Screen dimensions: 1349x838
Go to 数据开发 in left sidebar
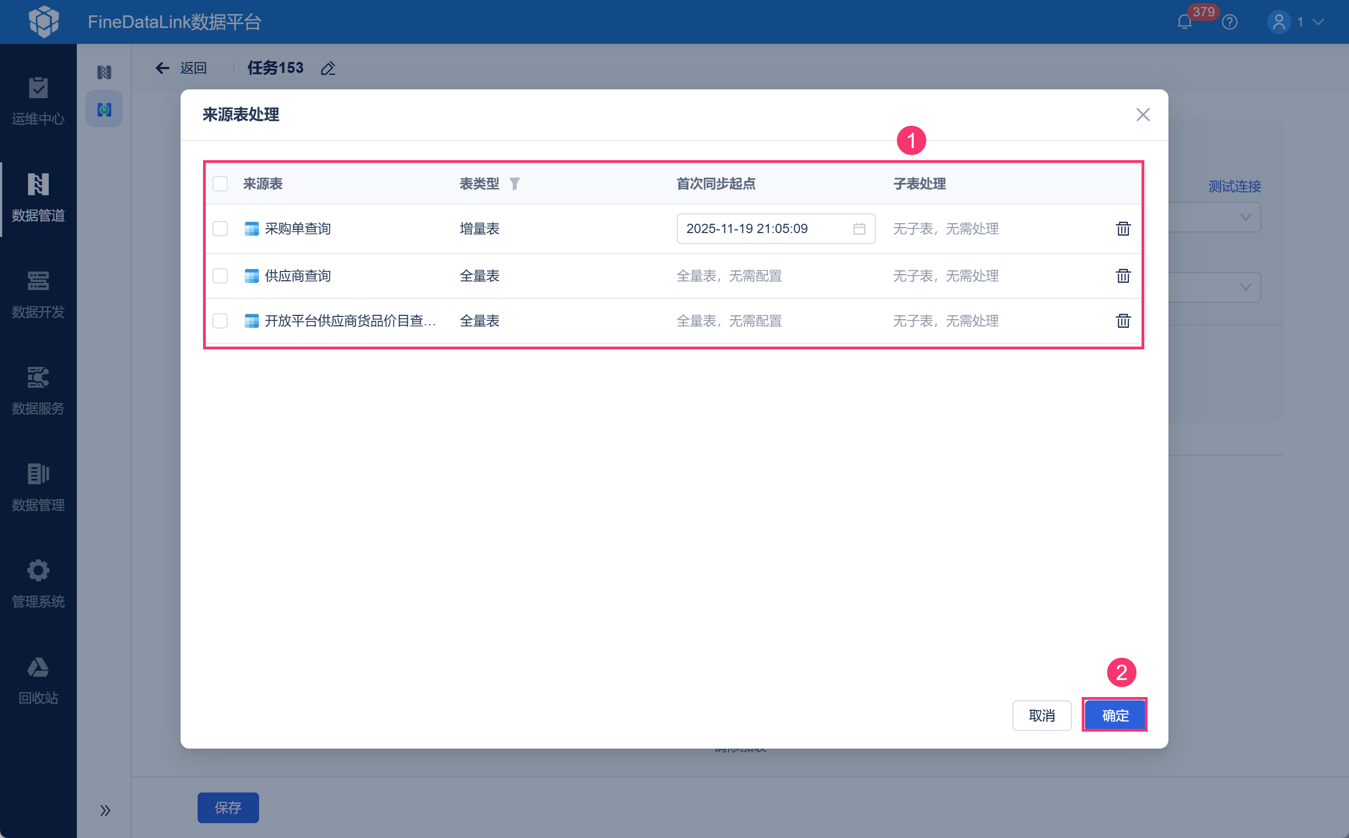pos(38,294)
